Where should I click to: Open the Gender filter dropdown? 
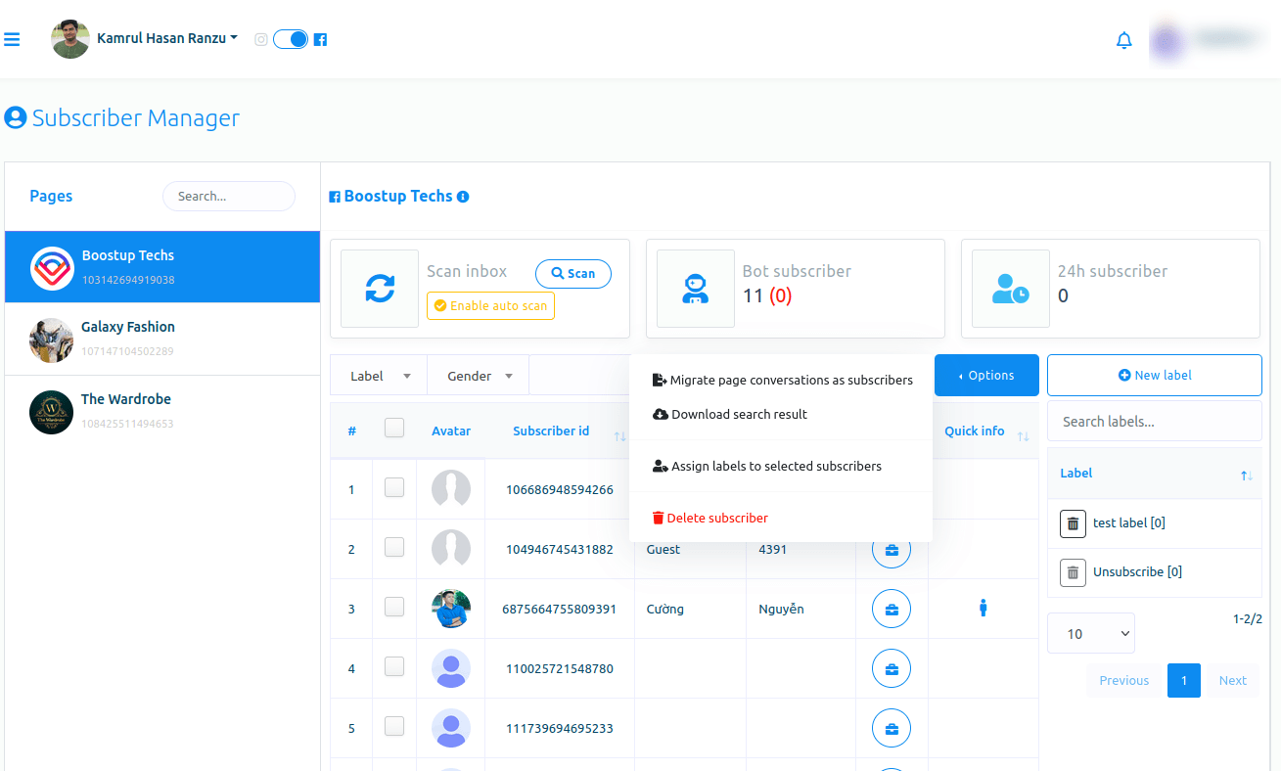tap(479, 376)
